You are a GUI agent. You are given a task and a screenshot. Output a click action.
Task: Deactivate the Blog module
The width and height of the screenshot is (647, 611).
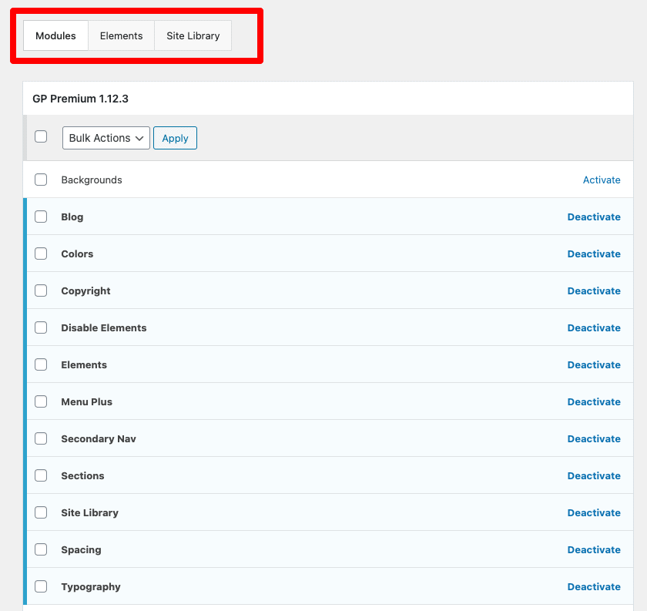pos(593,217)
